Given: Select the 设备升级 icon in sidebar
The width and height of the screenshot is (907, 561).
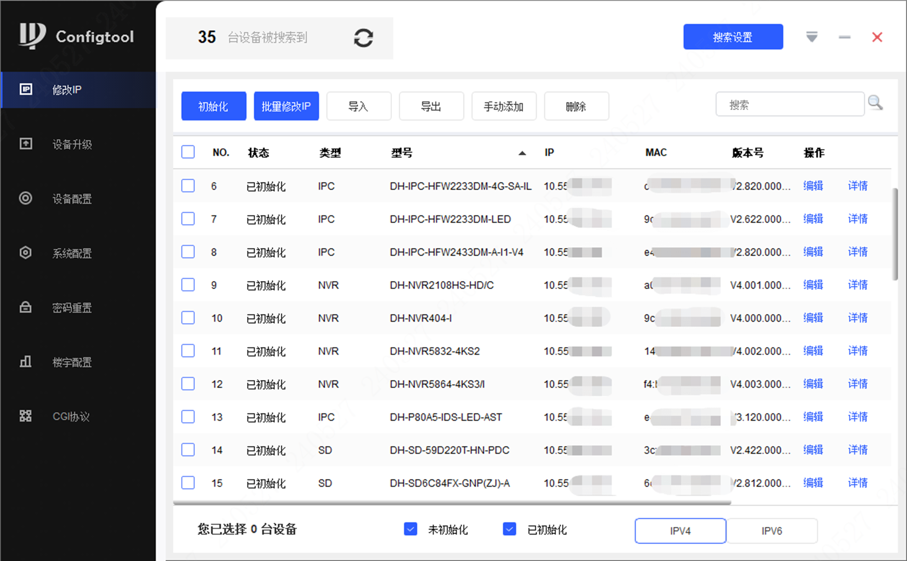Looking at the screenshot, I should click(25, 144).
